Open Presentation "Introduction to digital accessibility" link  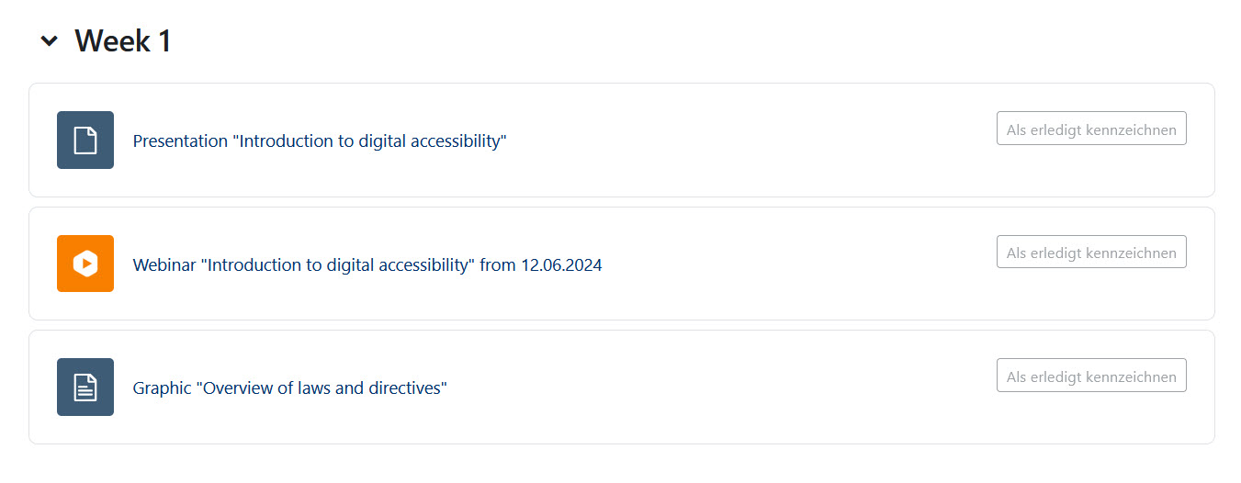tap(320, 141)
